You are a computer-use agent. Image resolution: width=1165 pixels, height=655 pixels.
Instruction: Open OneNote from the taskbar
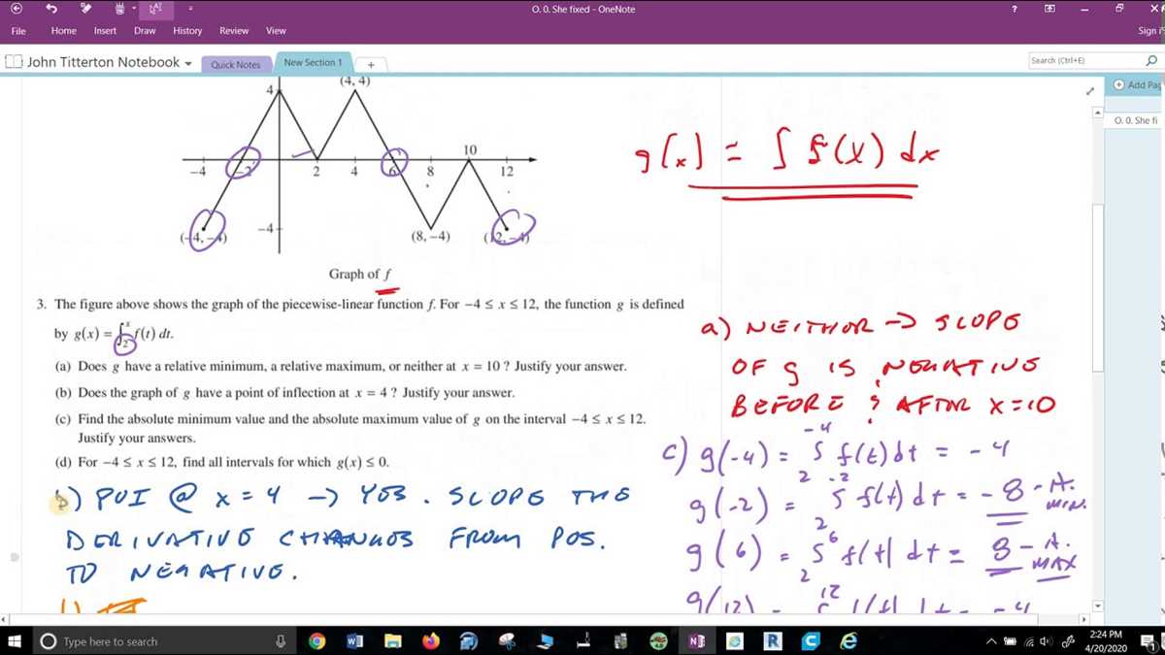697,641
